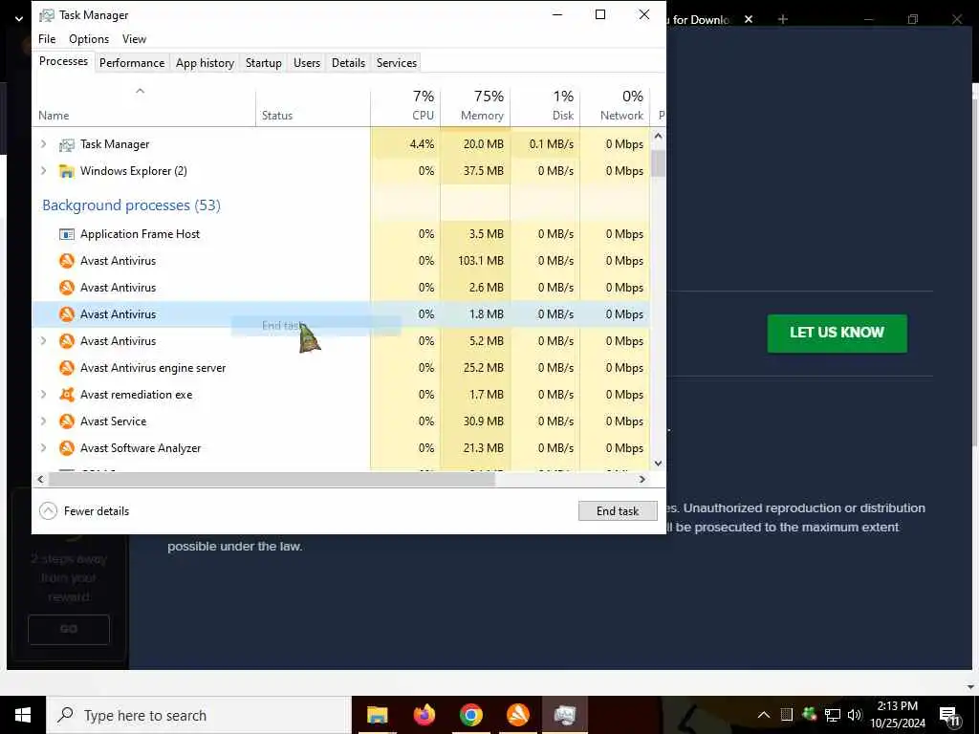Close the browser tab behind Task Manager
This screenshot has width=979, height=734.
click(748, 19)
